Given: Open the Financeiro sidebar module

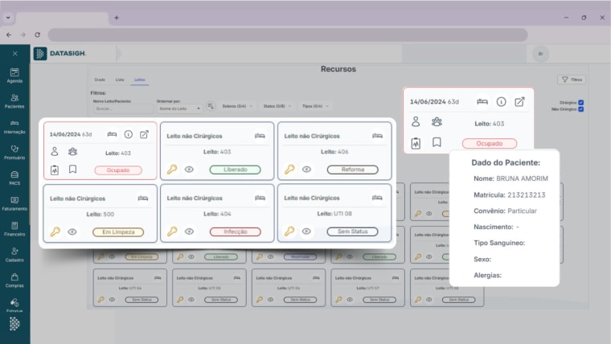Looking at the screenshot, I should pyautogui.click(x=14, y=229).
